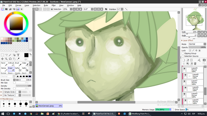Viewport: 207px width, 116px height.
Task: Adjust the Density slider
Action: [x=24, y=86]
